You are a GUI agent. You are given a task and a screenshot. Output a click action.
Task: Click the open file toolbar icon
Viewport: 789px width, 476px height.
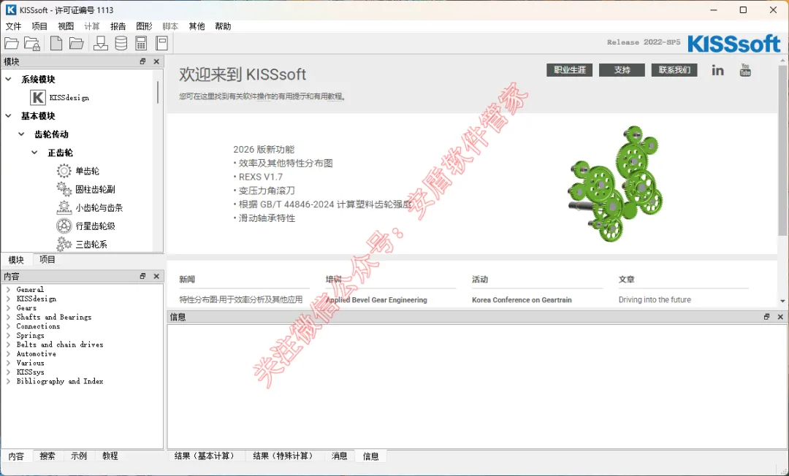(x=12, y=43)
